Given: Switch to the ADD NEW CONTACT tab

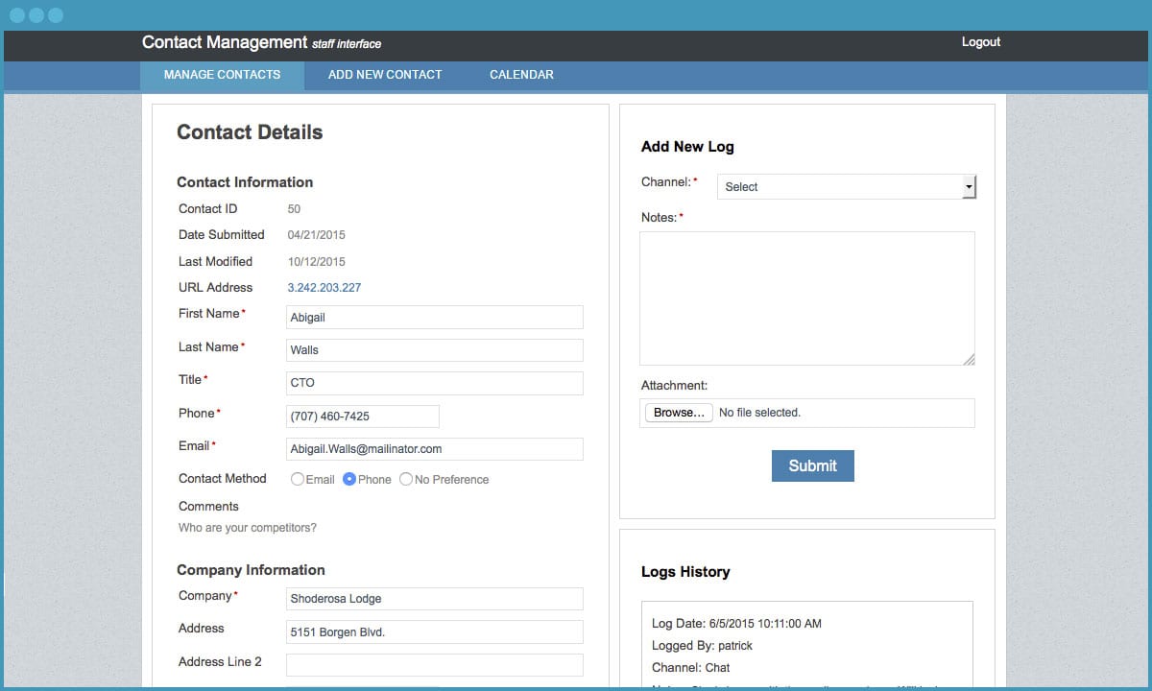Looking at the screenshot, I should tap(384, 74).
